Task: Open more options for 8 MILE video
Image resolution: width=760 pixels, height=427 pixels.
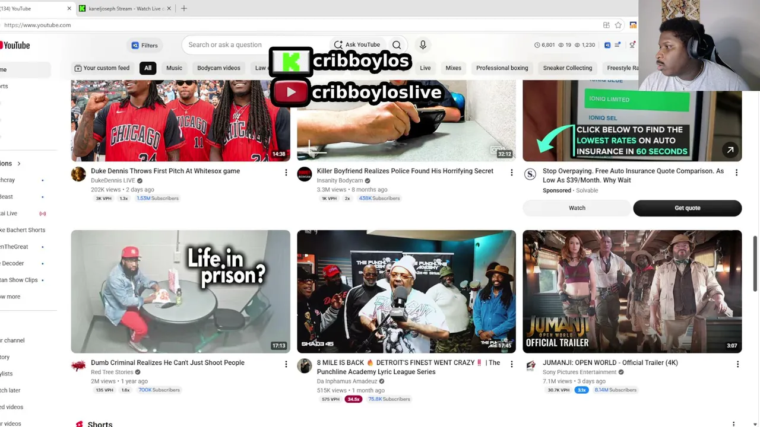Action: click(511, 364)
